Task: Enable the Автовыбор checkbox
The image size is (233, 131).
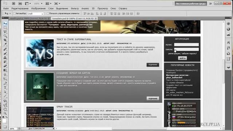Action: pos(15,13)
